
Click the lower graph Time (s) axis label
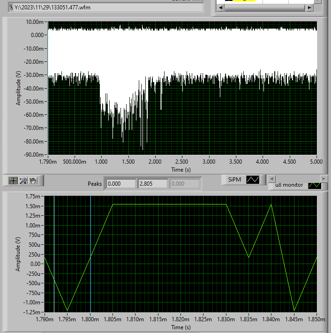(181, 327)
